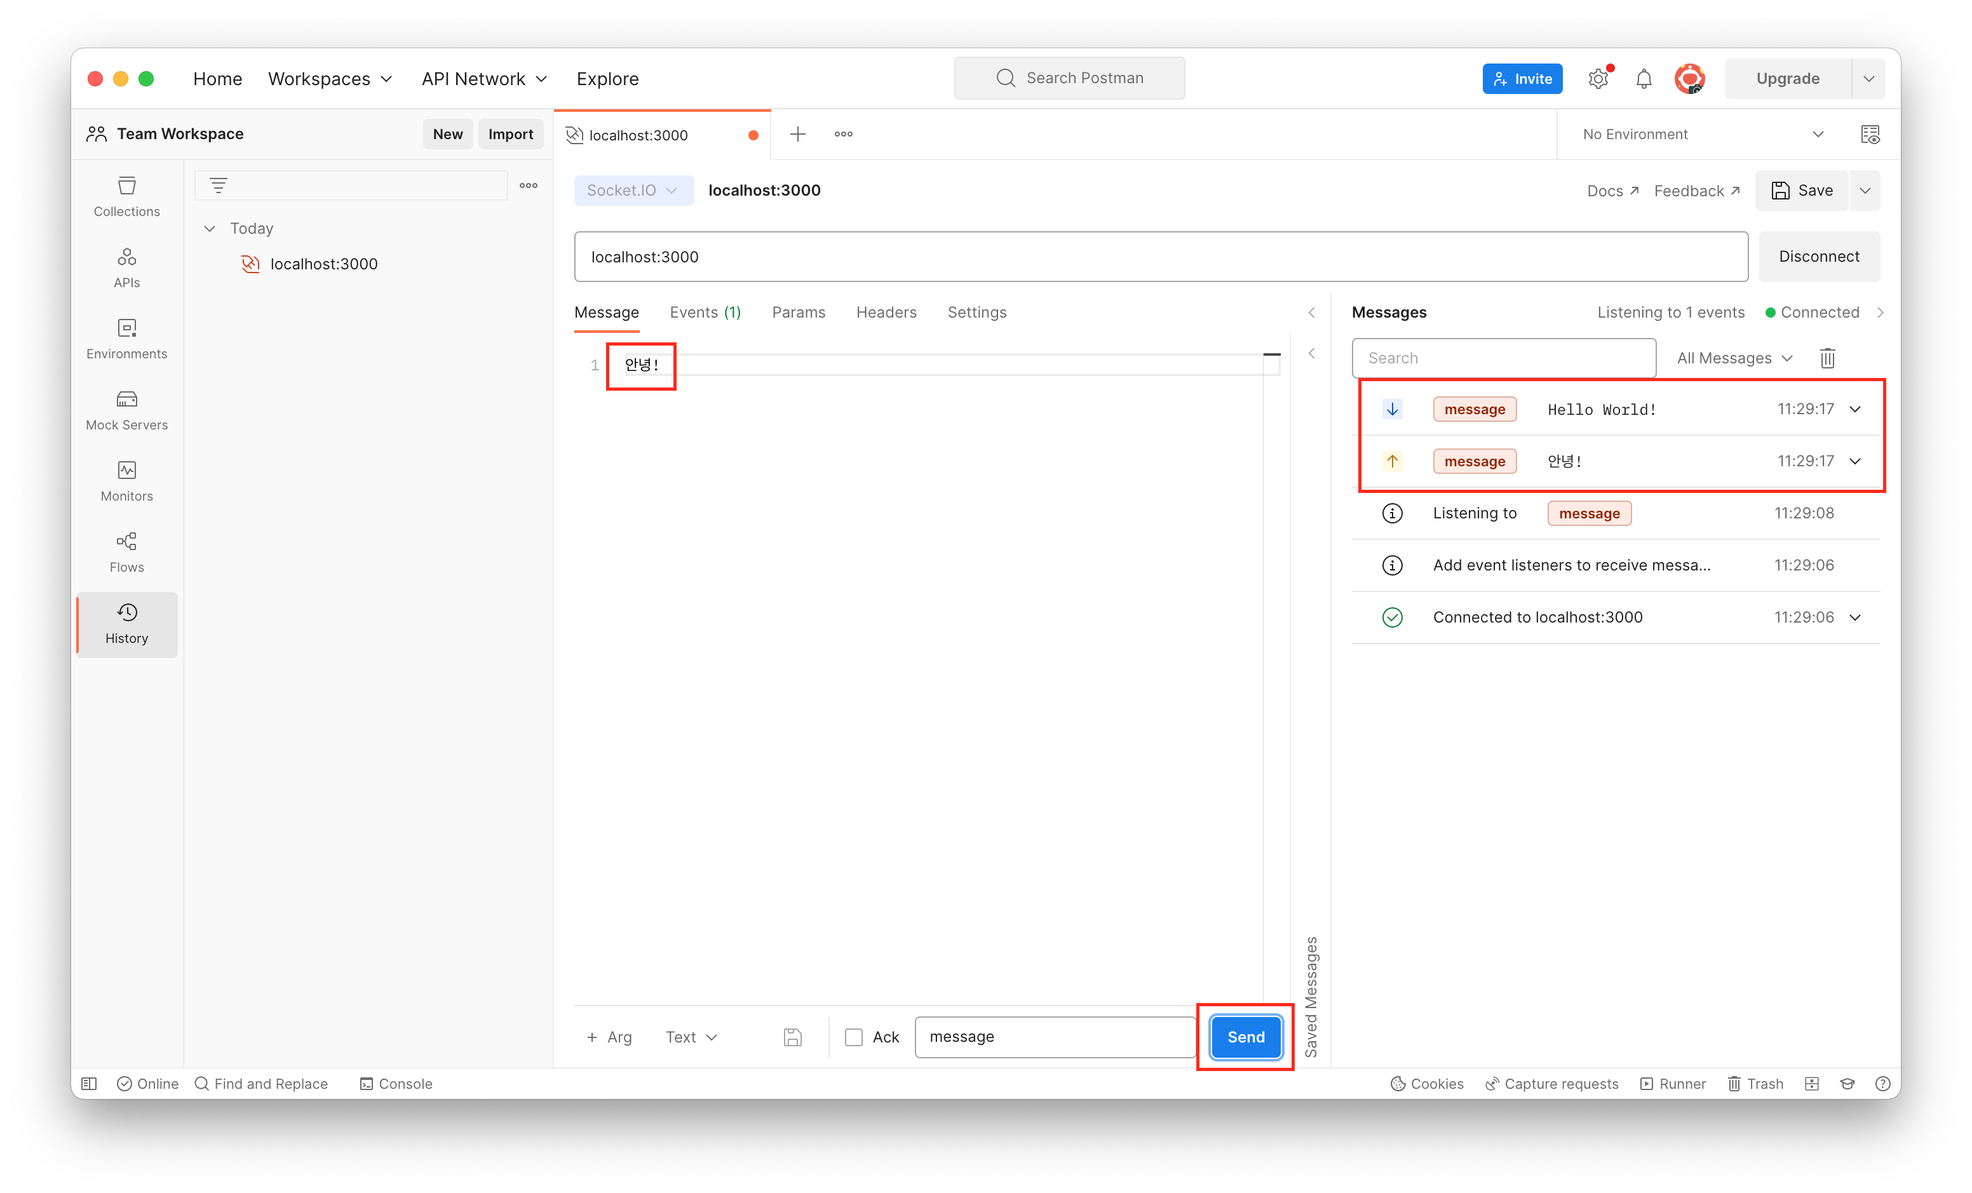Image resolution: width=1972 pixels, height=1193 pixels.
Task: Enable the Ack checkbox
Action: pos(854,1037)
